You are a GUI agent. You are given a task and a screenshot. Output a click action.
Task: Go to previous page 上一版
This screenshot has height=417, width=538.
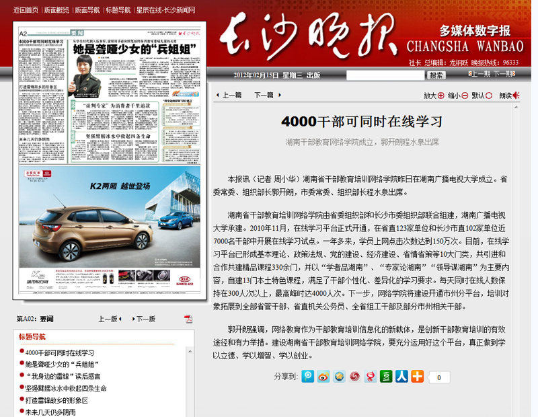pos(110,319)
